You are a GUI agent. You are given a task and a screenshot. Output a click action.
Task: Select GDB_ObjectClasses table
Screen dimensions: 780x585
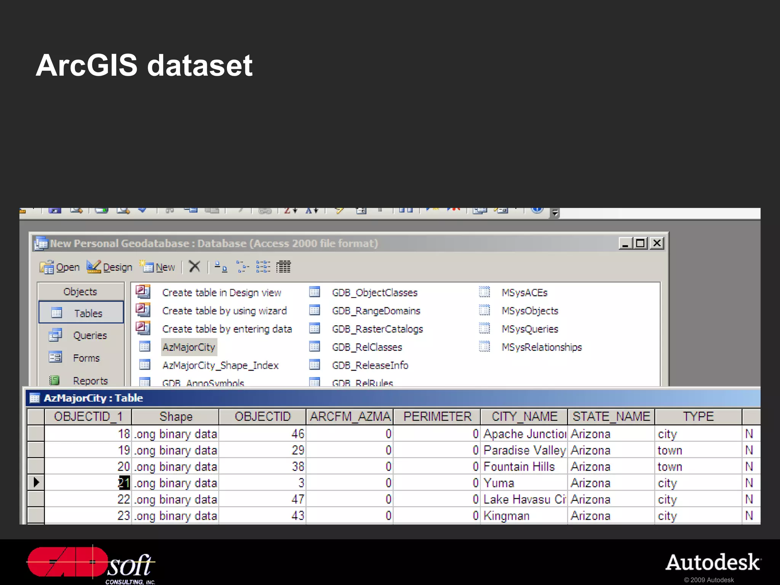(x=375, y=292)
